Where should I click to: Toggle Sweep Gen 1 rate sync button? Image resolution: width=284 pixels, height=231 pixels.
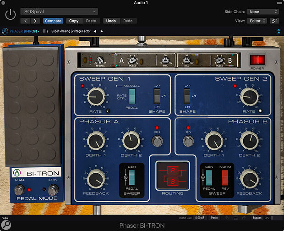point(108,111)
